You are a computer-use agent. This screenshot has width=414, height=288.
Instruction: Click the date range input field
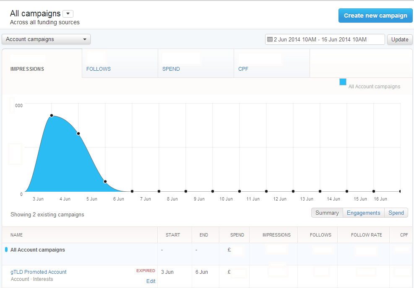(x=325, y=39)
